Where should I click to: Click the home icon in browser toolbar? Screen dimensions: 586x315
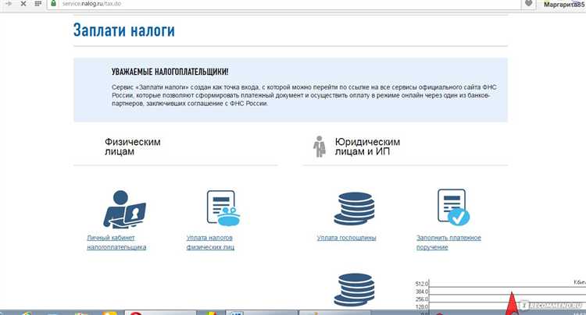click(36, 4)
